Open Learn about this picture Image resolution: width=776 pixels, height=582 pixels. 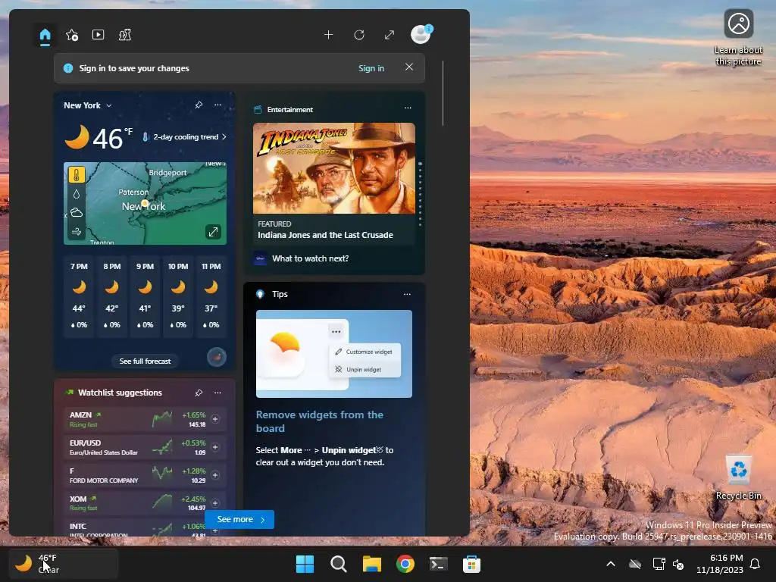(738, 39)
